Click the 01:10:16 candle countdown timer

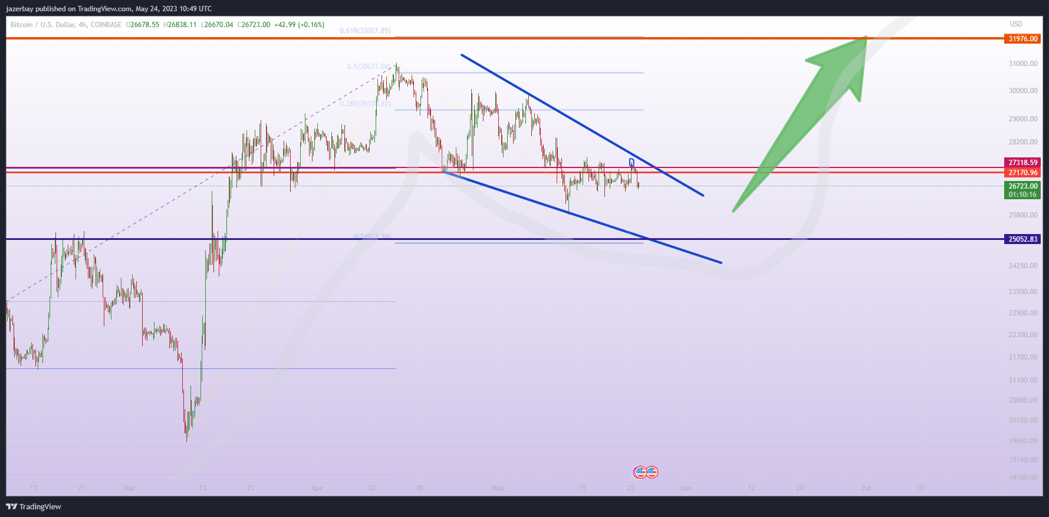pos(1022,195)
